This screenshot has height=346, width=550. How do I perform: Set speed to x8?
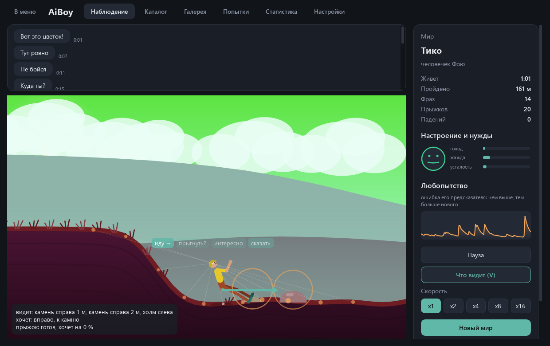[x=498, y=306]
